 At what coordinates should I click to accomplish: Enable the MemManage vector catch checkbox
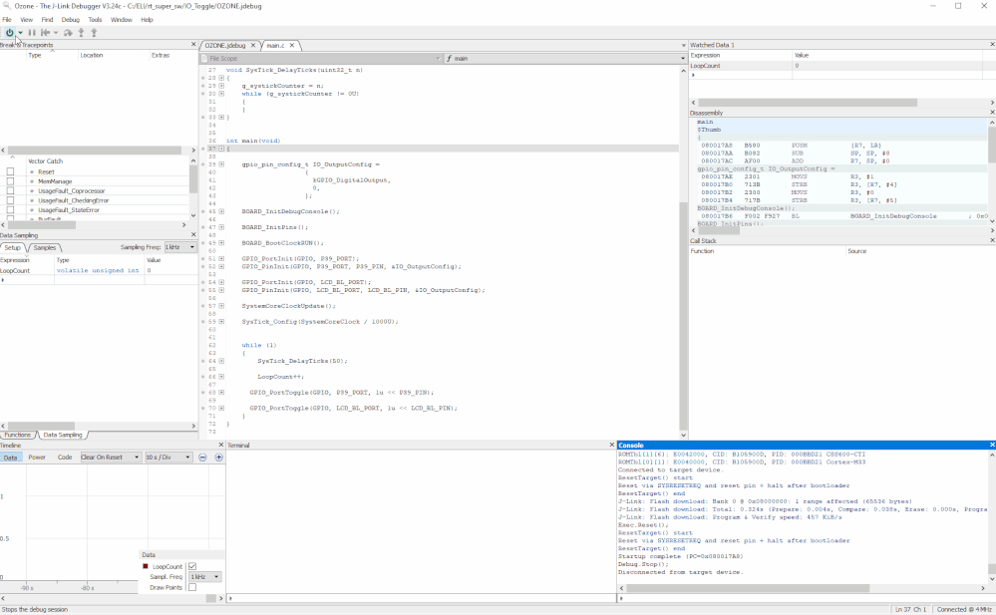click(10, 181)
